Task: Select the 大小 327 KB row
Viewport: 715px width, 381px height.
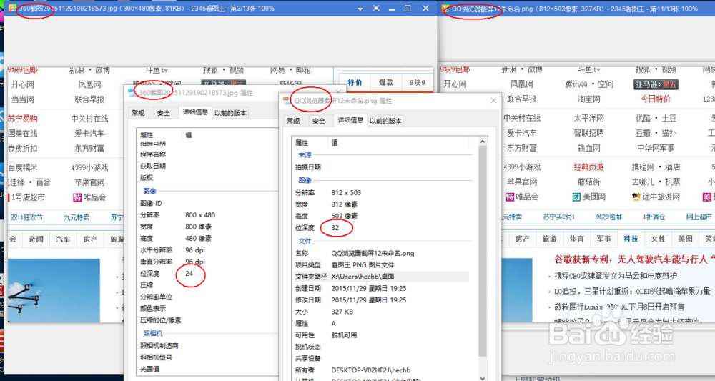Action: pos(382,312)
